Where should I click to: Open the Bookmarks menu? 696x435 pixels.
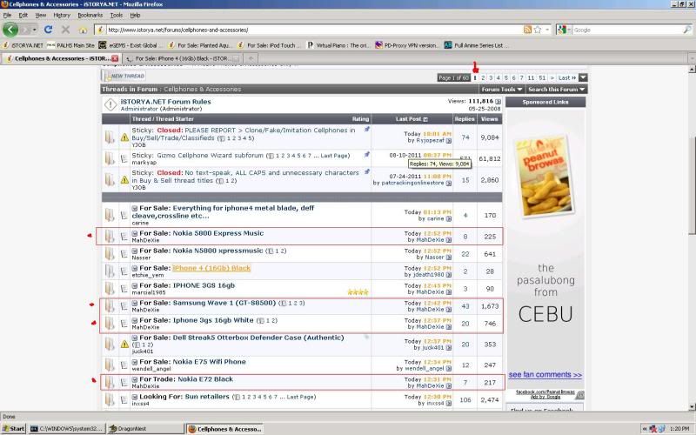point(90,15)
